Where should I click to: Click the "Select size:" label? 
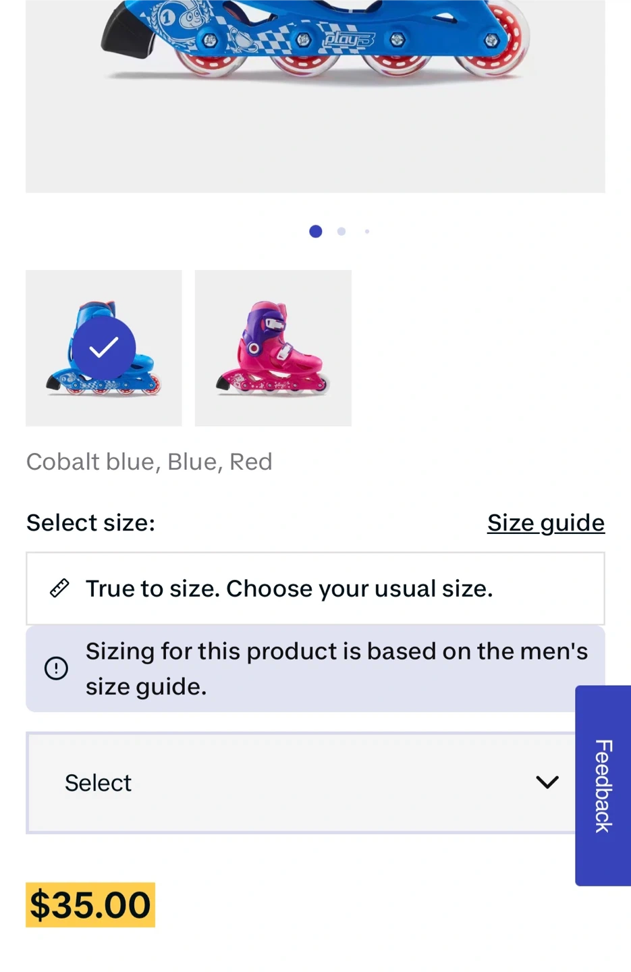coord(90,522)
